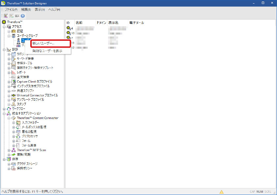Screen dimensions: 277x195
Task: Click the 入力フォルダー folder icon
Action: coord(18,123)
